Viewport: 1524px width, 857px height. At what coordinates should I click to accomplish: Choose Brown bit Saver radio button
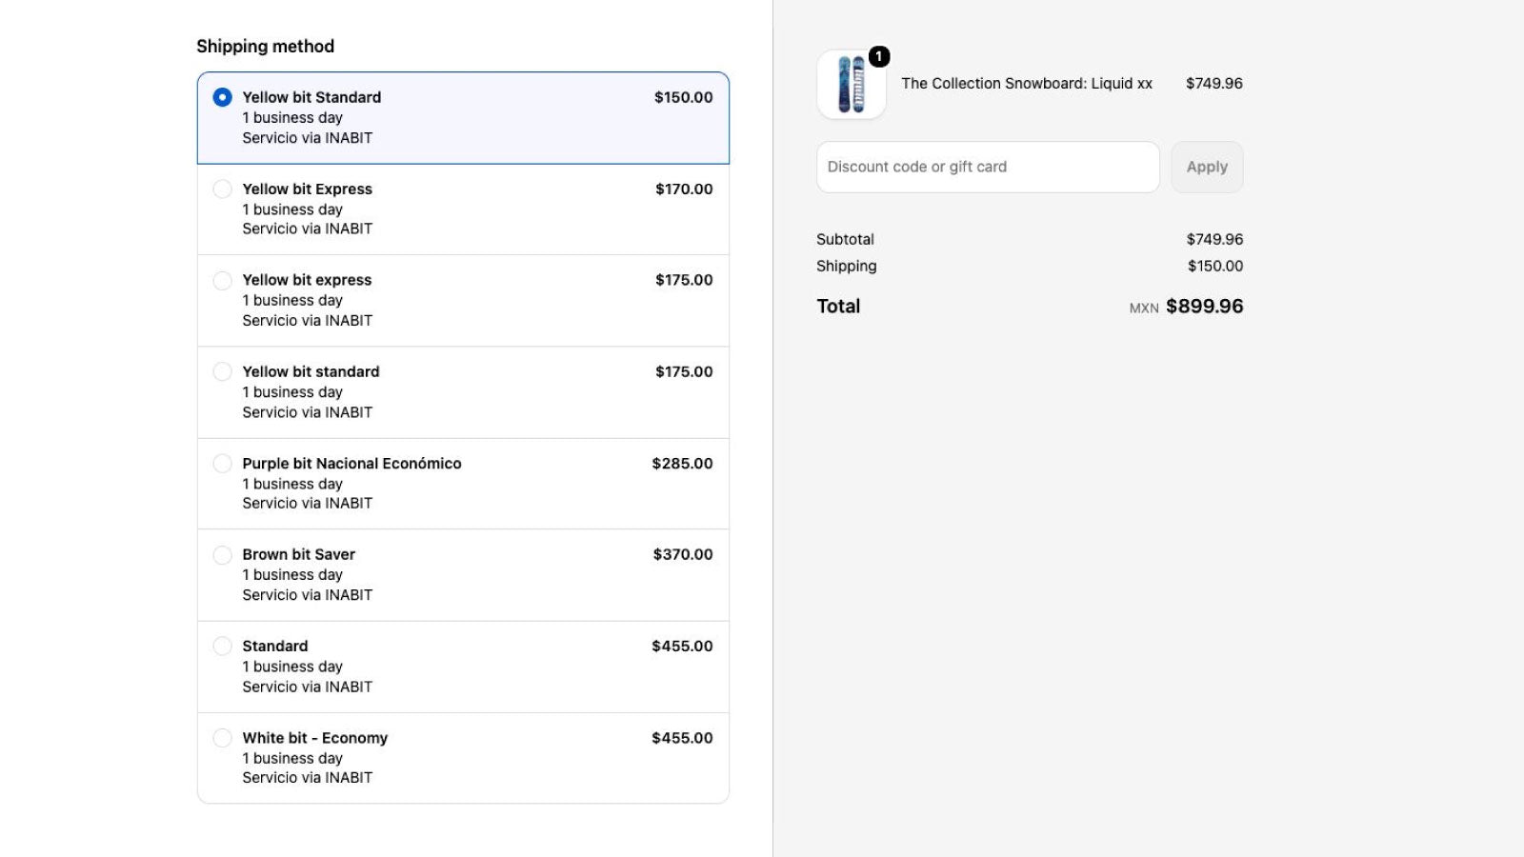tap(222, 554)
